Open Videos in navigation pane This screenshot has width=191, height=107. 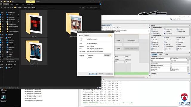[10, 54]
